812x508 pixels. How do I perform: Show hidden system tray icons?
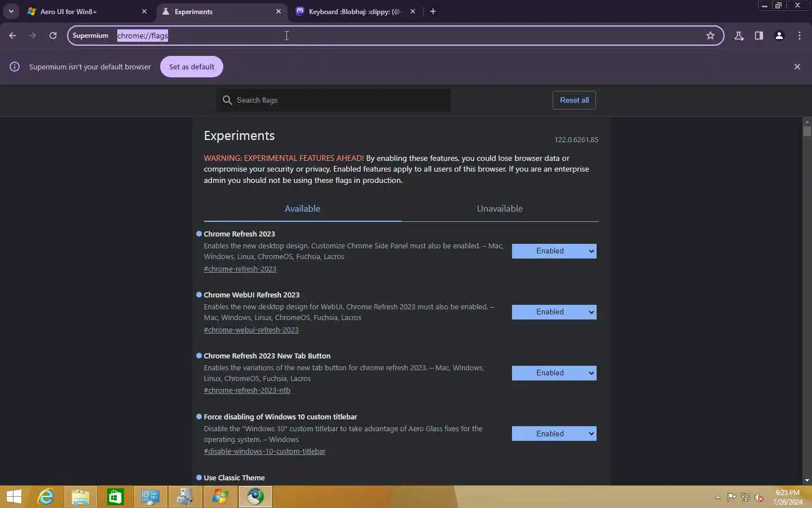click(x=718, y=497)
